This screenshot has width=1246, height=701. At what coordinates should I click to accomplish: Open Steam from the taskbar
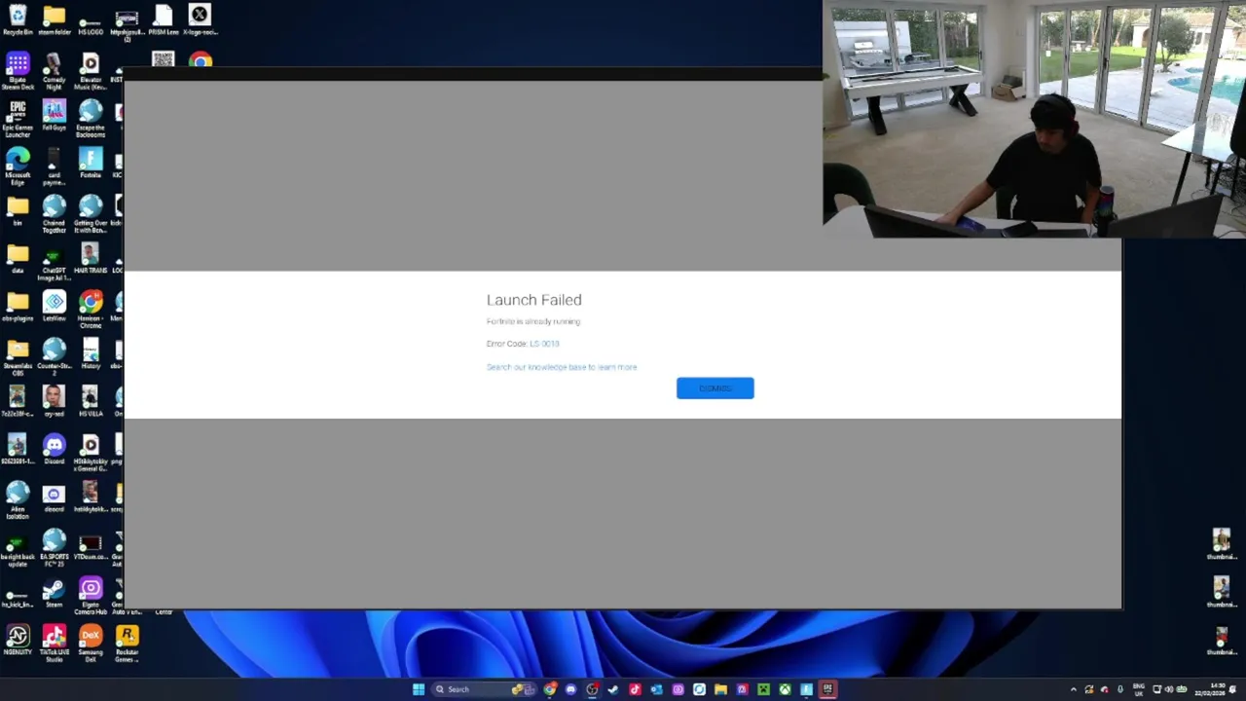click(613, 689)
